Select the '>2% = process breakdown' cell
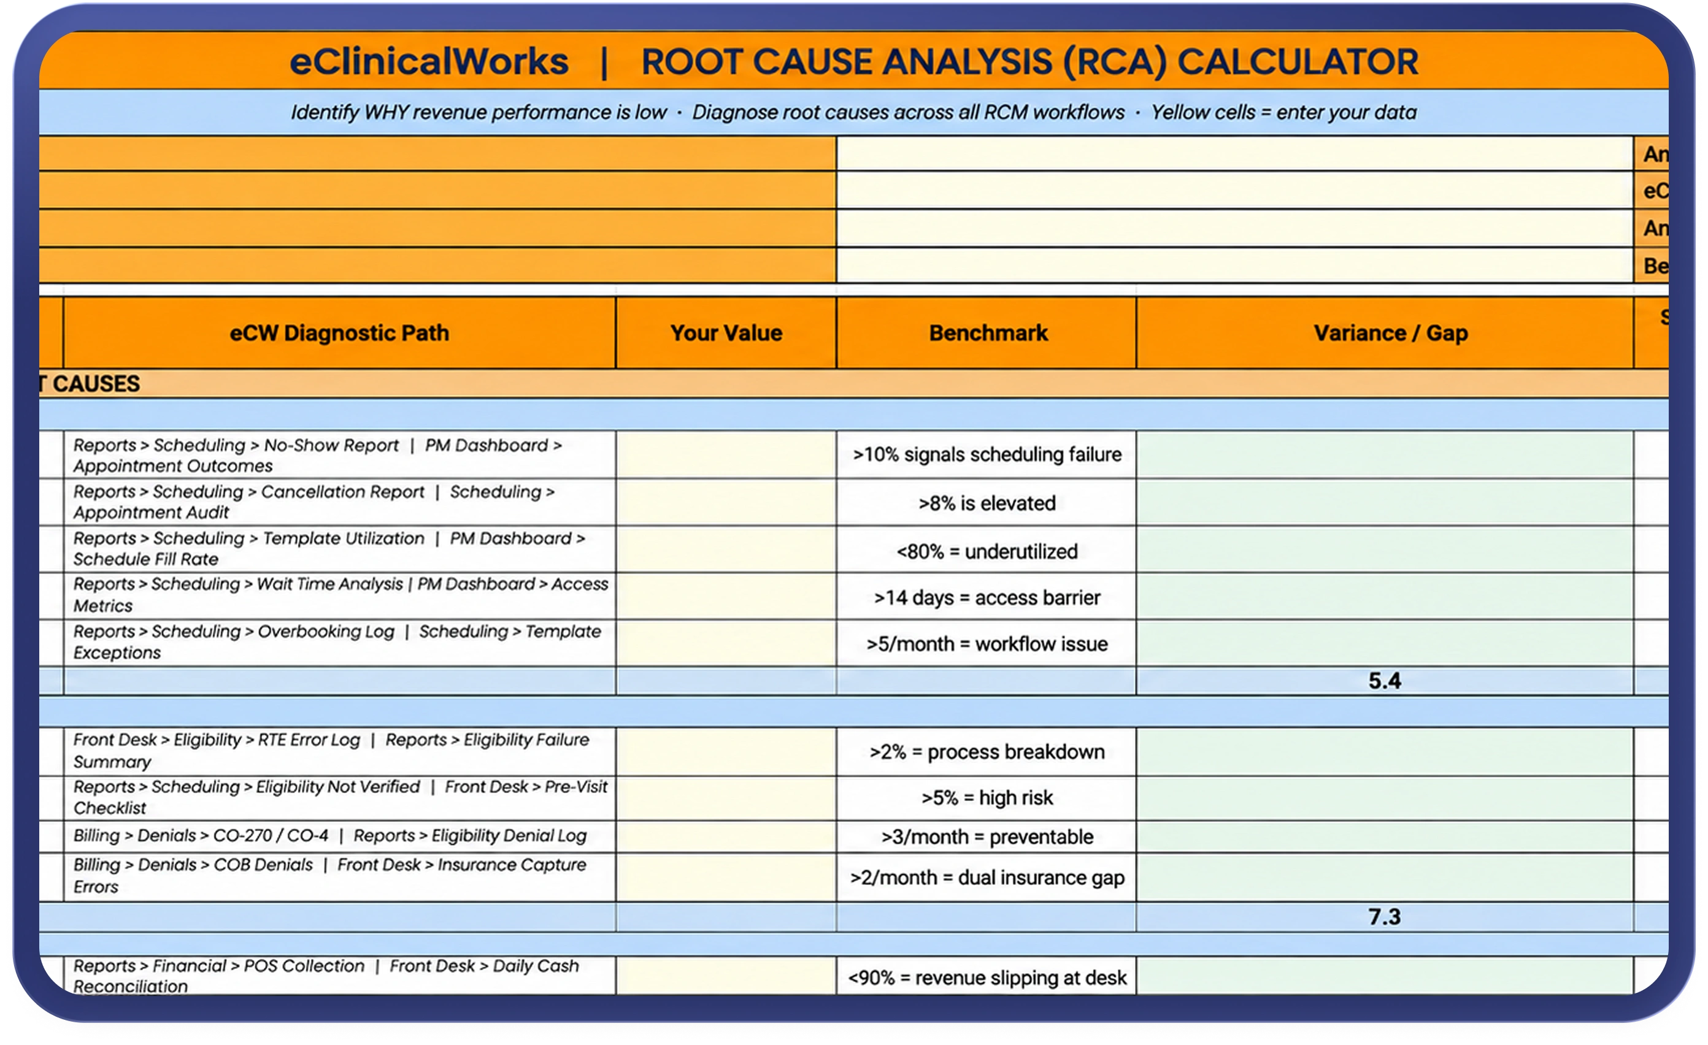 (987, 751)
